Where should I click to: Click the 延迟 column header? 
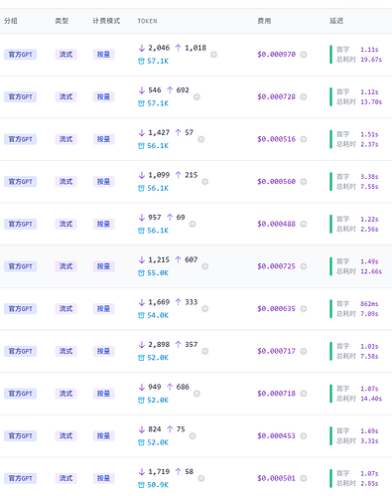pyautogui.click(x=336, y=21)
